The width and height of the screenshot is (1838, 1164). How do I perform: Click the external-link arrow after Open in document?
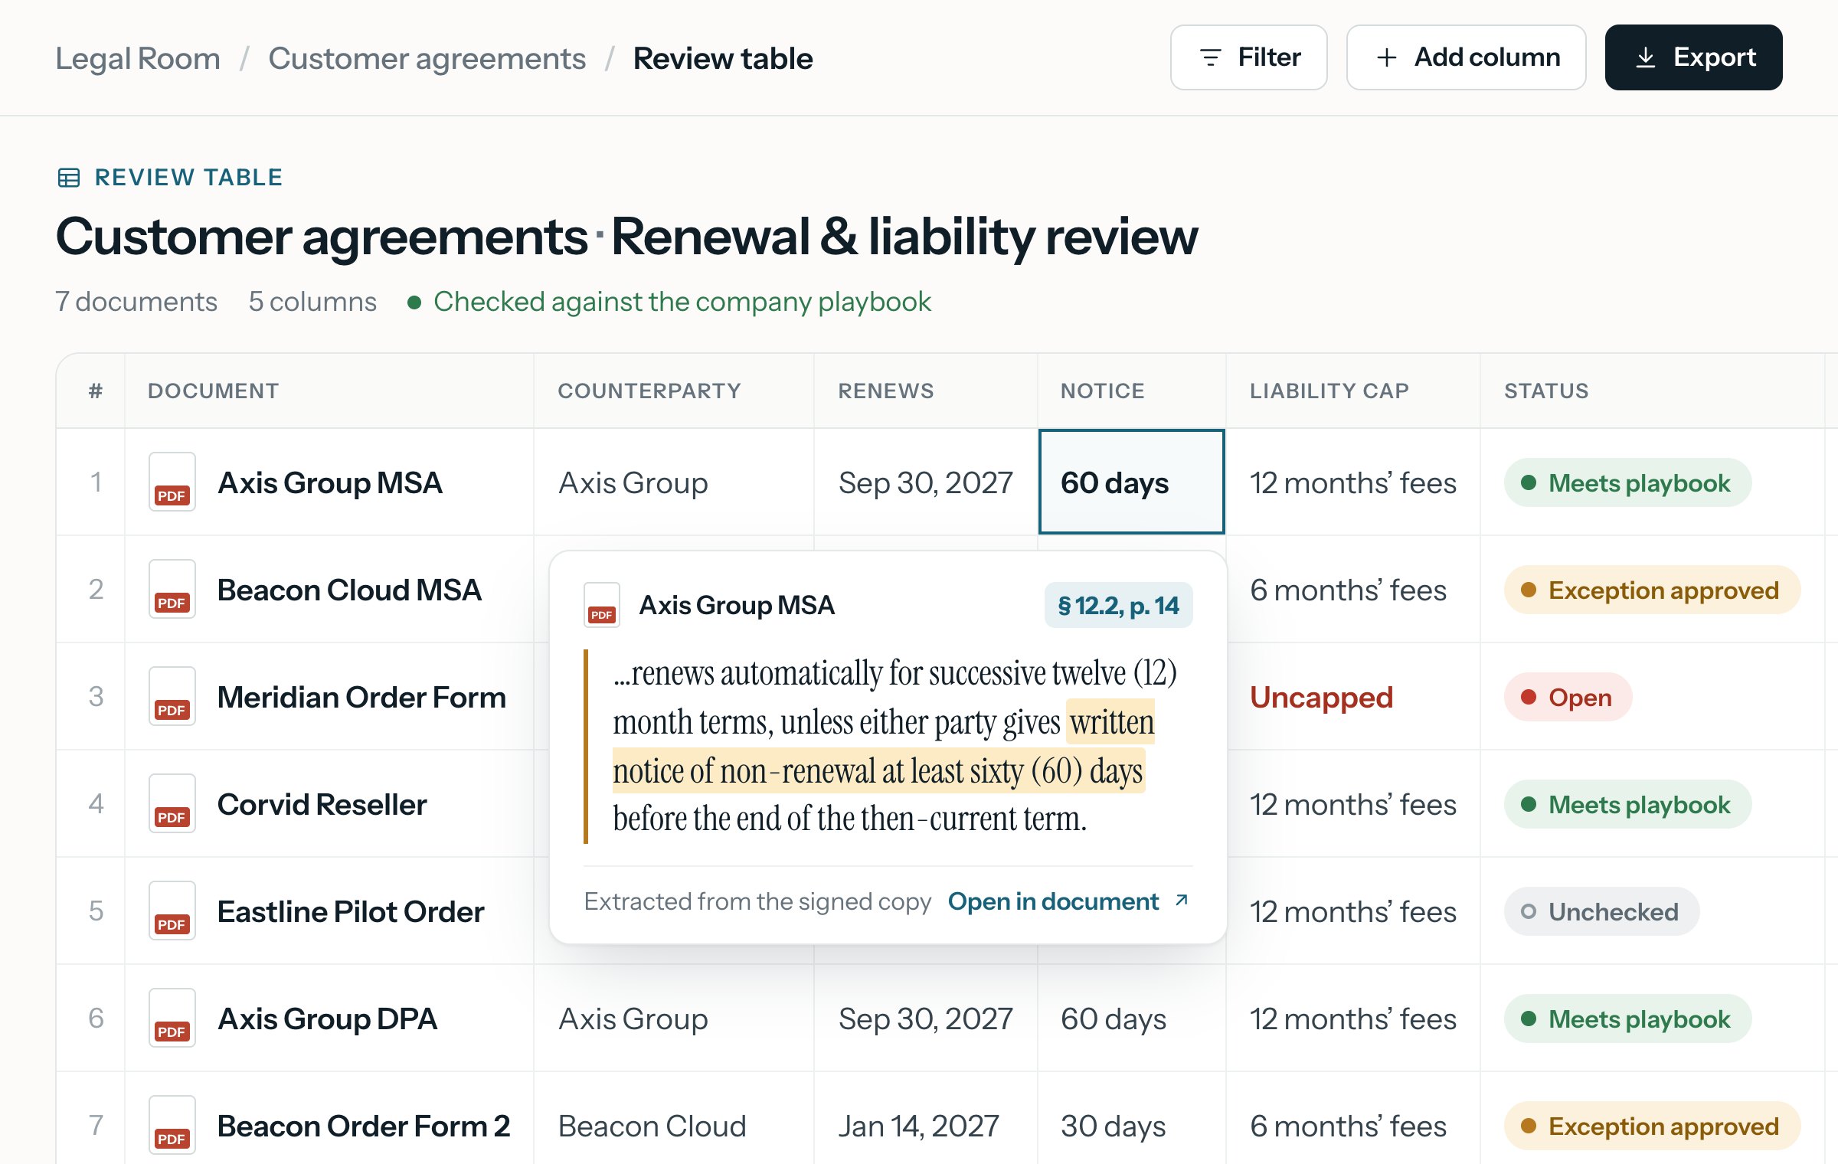coord(1182,901)
